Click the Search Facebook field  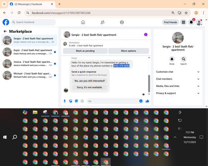(x=33, y=22)
